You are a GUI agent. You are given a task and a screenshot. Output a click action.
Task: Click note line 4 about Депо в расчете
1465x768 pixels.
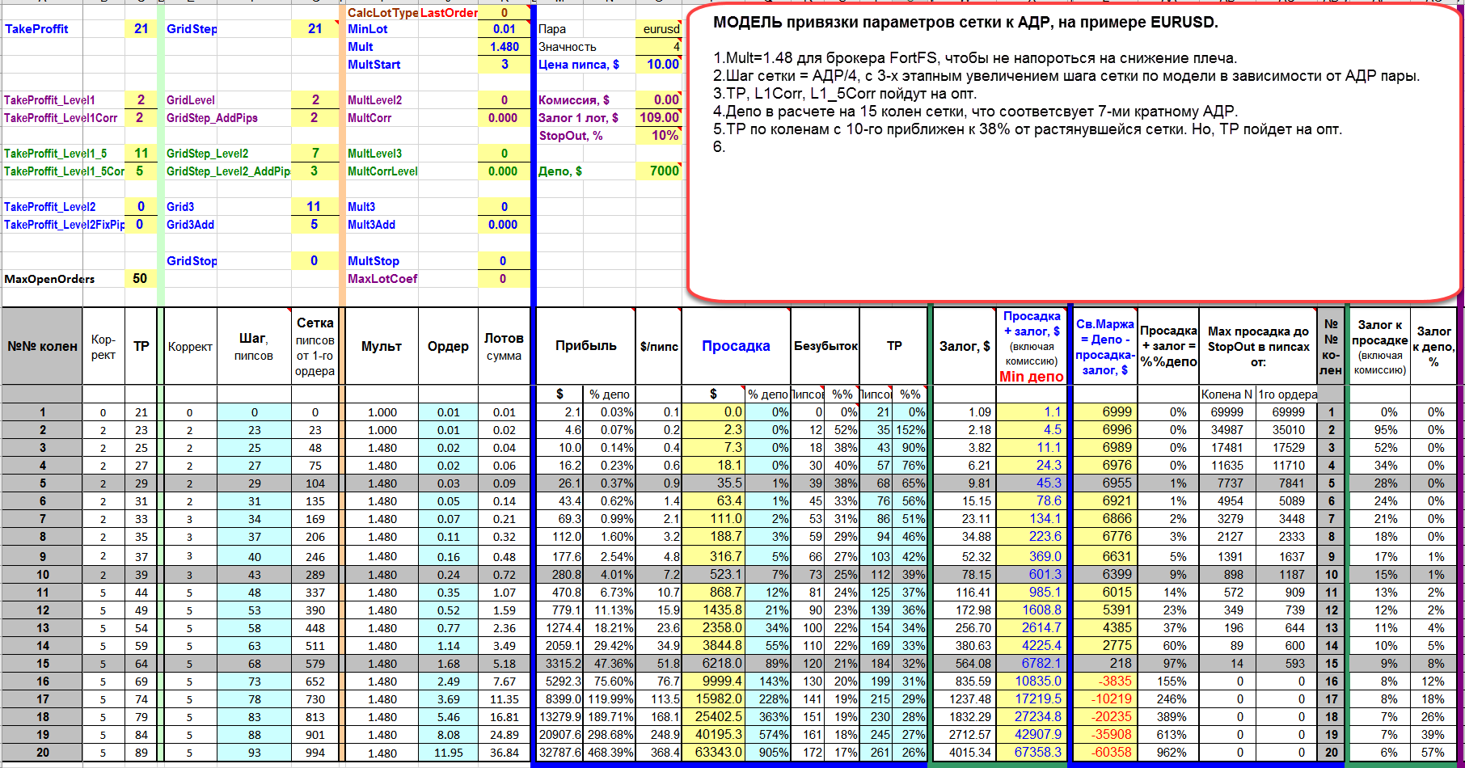coord(975,112)
